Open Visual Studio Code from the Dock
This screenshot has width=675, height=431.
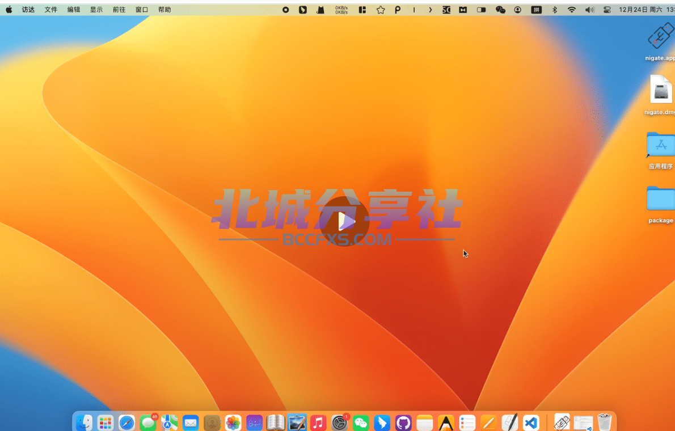(531, 423)
